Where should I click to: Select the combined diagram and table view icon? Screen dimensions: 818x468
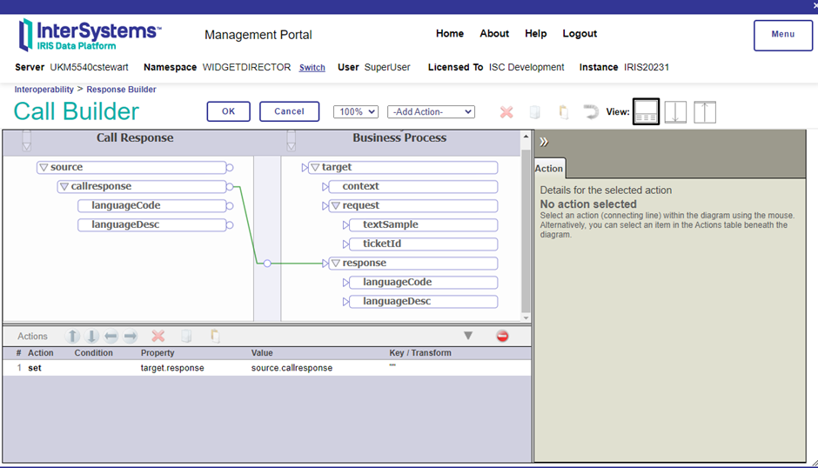(646, 111)
